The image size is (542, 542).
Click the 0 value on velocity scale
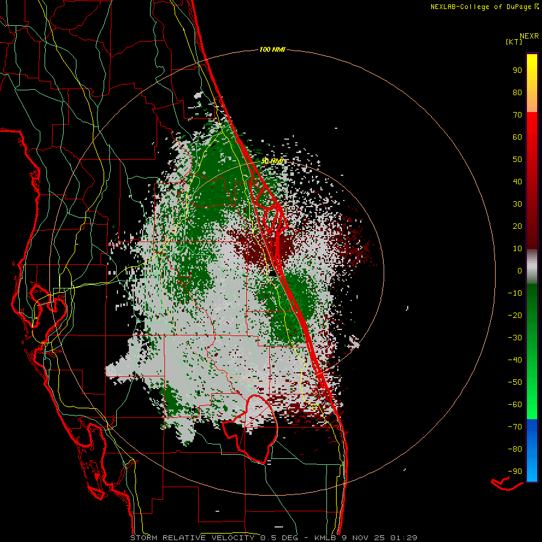520,270
